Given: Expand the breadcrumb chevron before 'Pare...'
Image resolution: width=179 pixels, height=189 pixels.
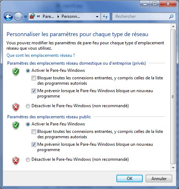Looking at the screenshot, I should (x=38, y=16).
